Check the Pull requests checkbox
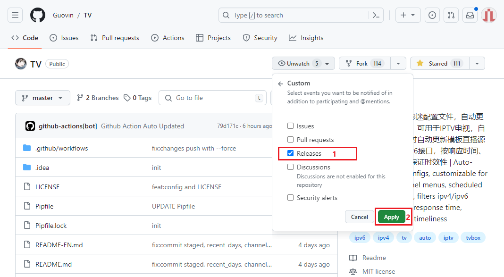Image resolution: width=504 pixels, height=277 pixels. [x=290, y=139]
